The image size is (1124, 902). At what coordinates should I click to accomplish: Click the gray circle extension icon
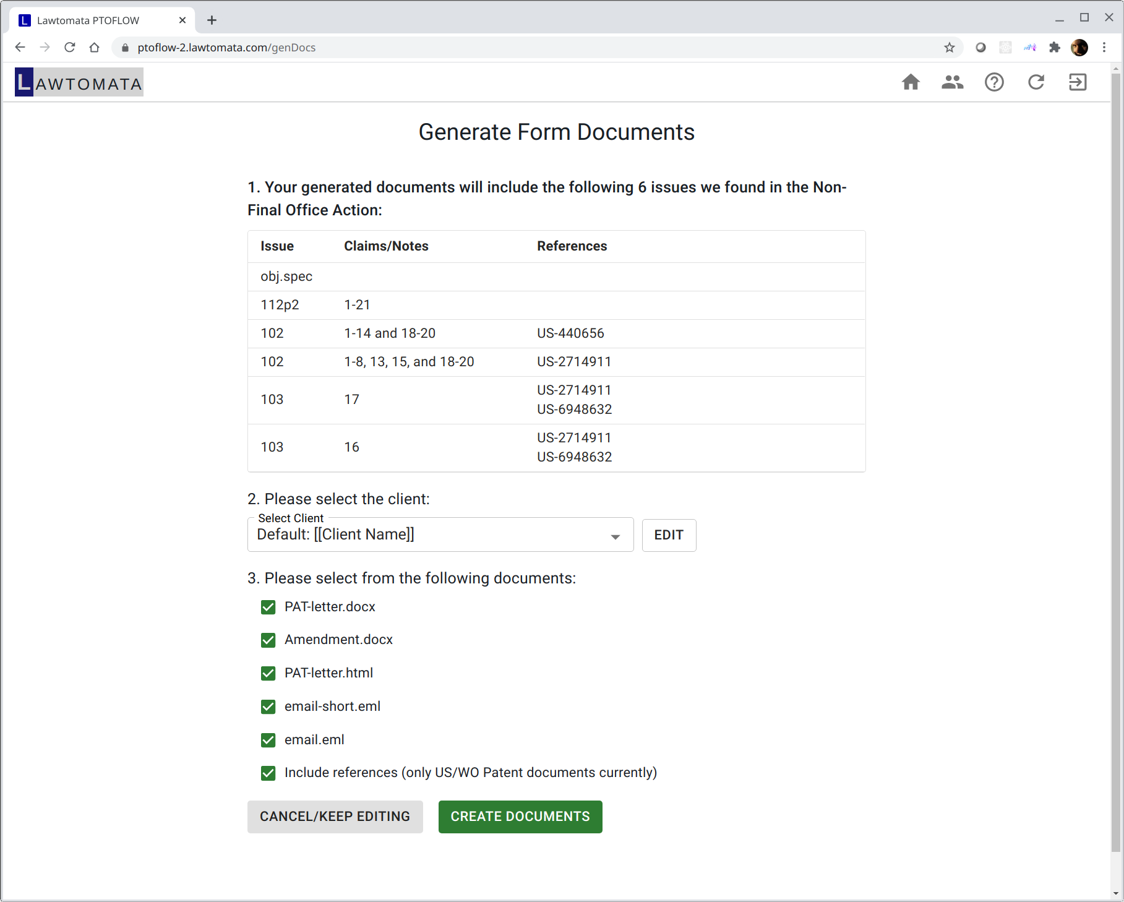coord(980,48)
